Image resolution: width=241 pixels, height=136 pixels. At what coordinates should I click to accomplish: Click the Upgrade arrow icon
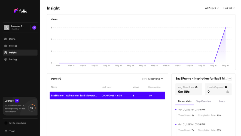point(17,101)
